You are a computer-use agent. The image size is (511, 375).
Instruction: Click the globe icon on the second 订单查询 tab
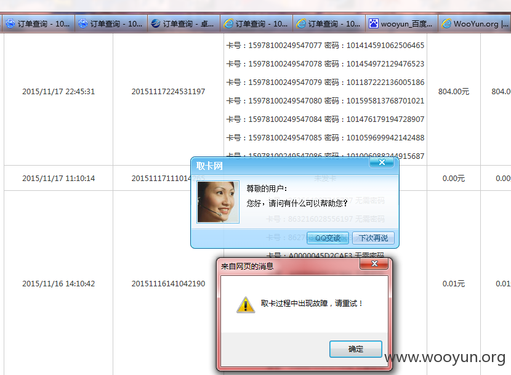coord(83,23)
